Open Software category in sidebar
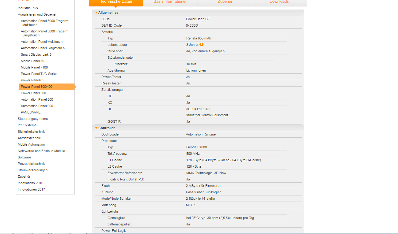This screenshot has width=398, height=234. coord(24,157)
